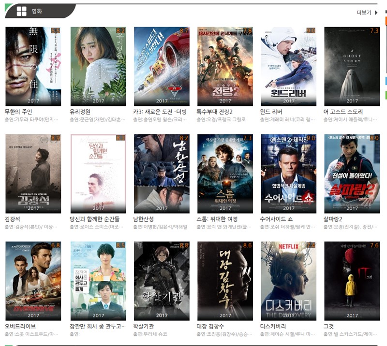Open the 잠깐만 회사 좀 관두고 poster
Viewport: 387px width, 346px height.
pos(98,281)
